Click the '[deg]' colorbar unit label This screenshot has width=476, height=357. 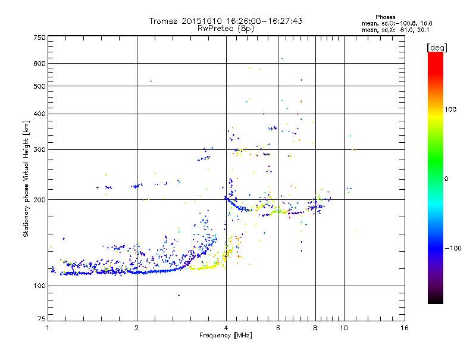pos(437,48)
